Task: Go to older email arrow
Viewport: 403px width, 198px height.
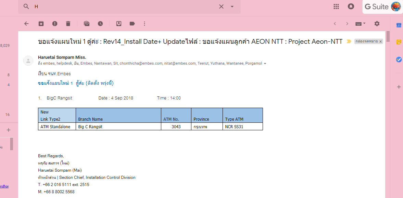Action: coord(347,24)
